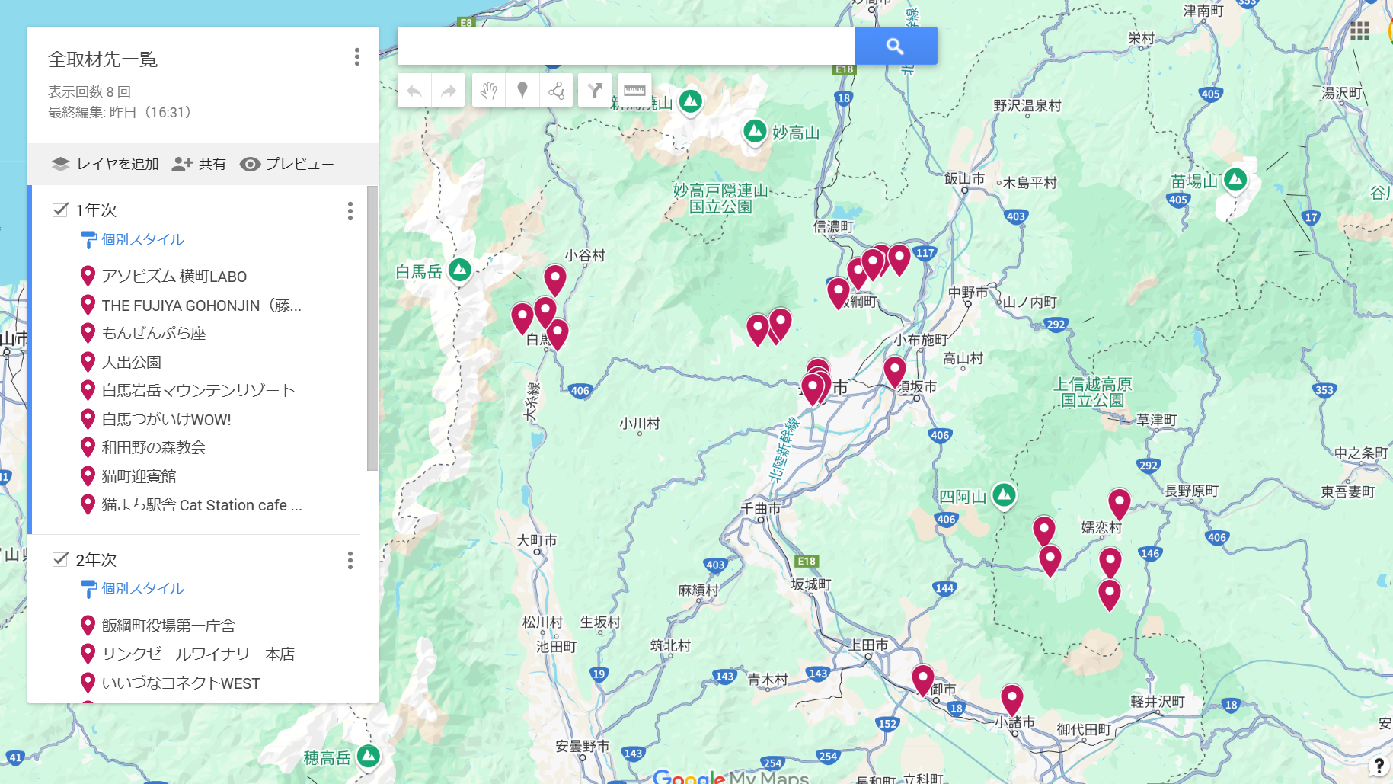Click プレビュー to preview the map
Screen dimensions: 1393x784
point(286,164)
